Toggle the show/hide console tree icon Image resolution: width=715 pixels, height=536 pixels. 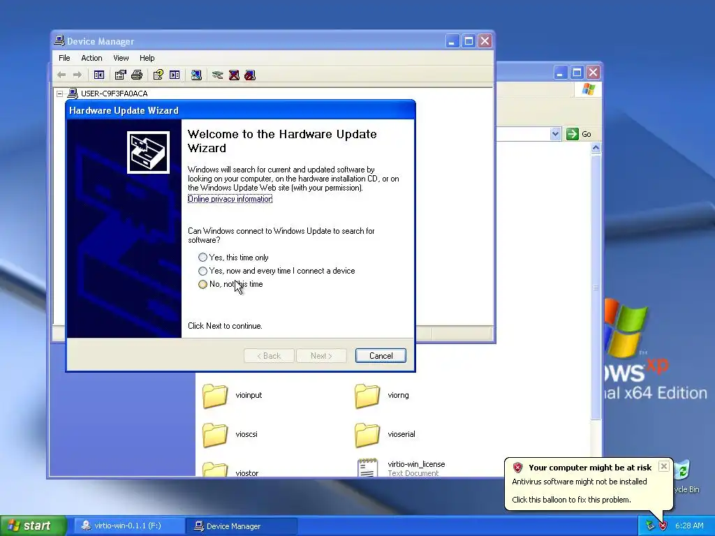99,75
